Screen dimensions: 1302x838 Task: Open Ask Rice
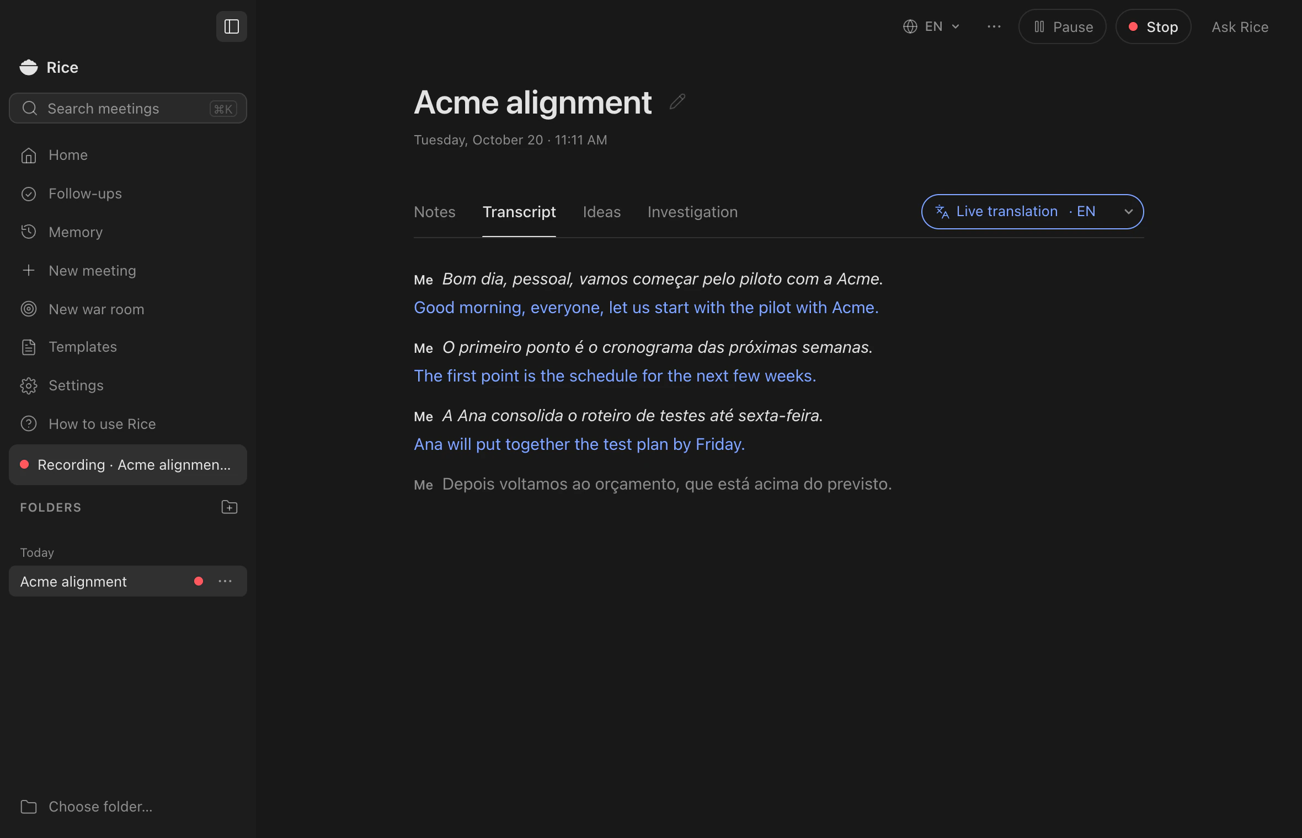tap(1240, 26)
